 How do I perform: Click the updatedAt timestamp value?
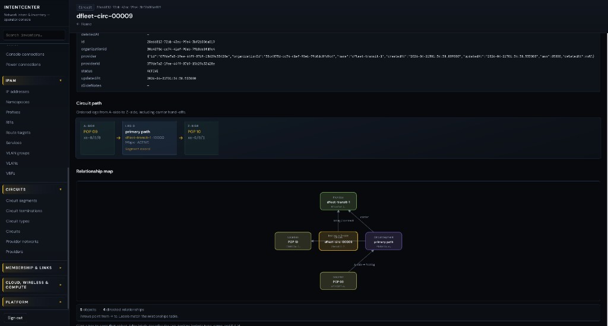click(172, 78)
